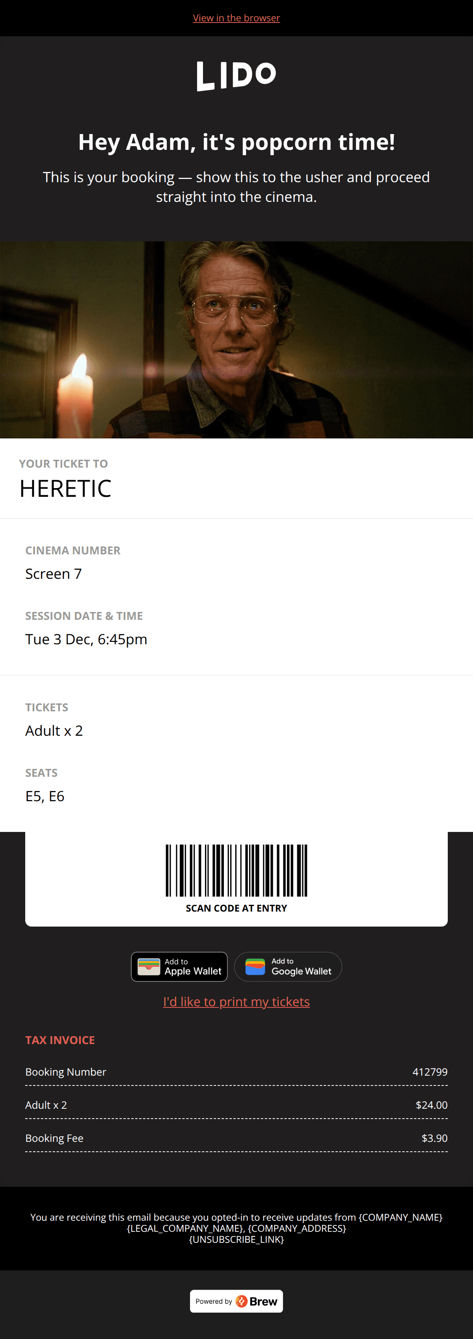Click the Screen 7 cinema number

coord(54,574)
